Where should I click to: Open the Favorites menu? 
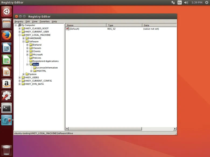click(x=44, y=21)
